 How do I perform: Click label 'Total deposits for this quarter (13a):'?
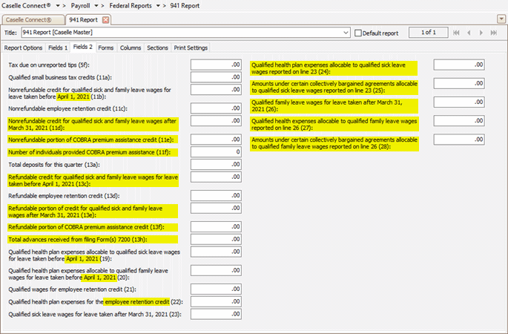click(54, 165)
